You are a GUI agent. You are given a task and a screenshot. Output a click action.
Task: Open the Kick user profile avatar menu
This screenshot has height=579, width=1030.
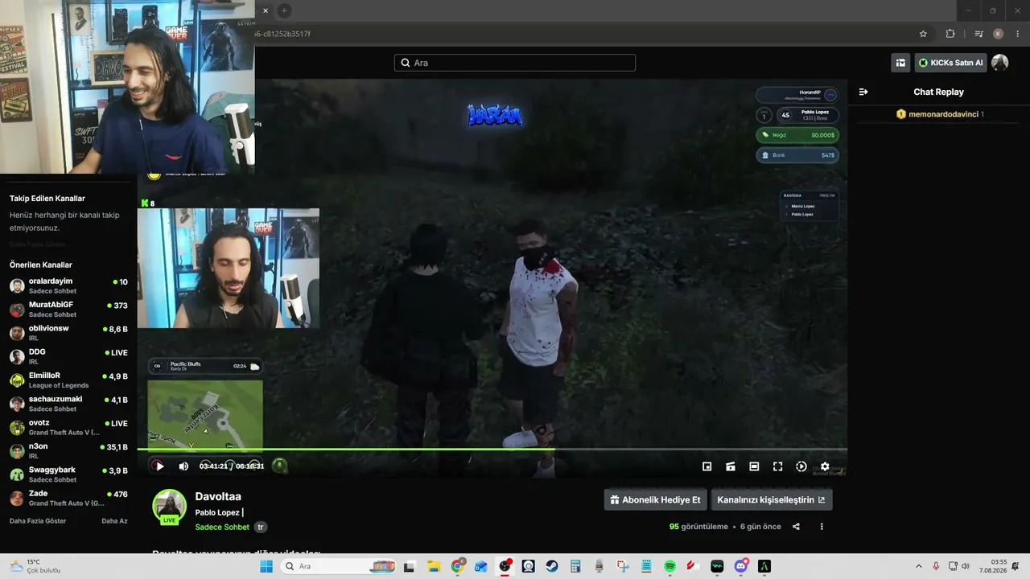coord(999,63)
